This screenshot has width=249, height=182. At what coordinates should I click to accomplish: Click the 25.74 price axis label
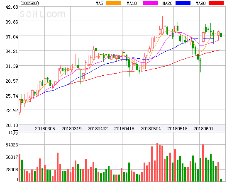pyautogui.click(x=12, y=96)
